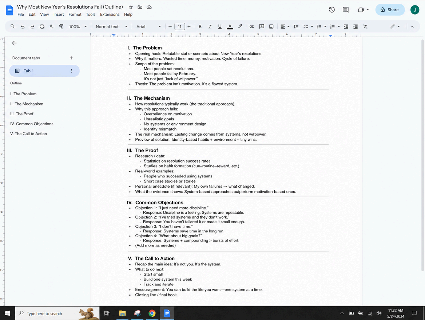
Task: Start a Meet call camera icon
Action: (x=361, y=10)
